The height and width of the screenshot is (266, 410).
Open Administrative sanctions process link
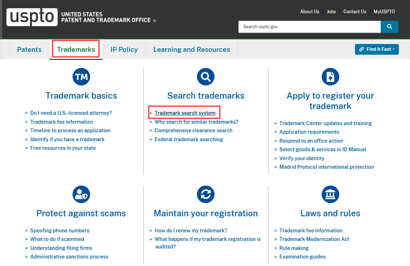point(69,257)
